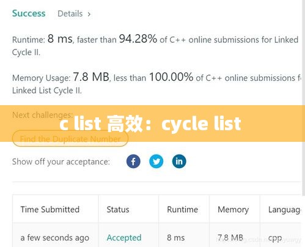Share acceptance on LinkedIn
Screen dimensions: 305x247
click(179, 161)
